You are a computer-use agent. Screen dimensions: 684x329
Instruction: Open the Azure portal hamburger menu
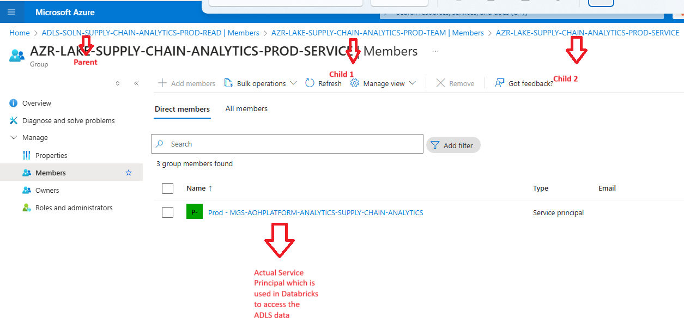pyautogui.click(x=11, y=12)
